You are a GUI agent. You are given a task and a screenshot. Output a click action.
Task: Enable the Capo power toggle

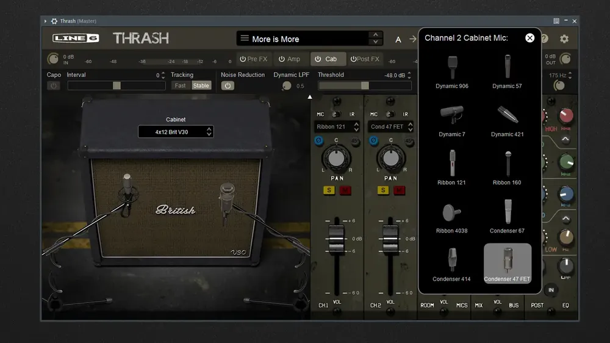[54, 85]
